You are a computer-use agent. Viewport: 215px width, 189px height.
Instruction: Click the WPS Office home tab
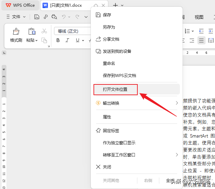[20, 5]
